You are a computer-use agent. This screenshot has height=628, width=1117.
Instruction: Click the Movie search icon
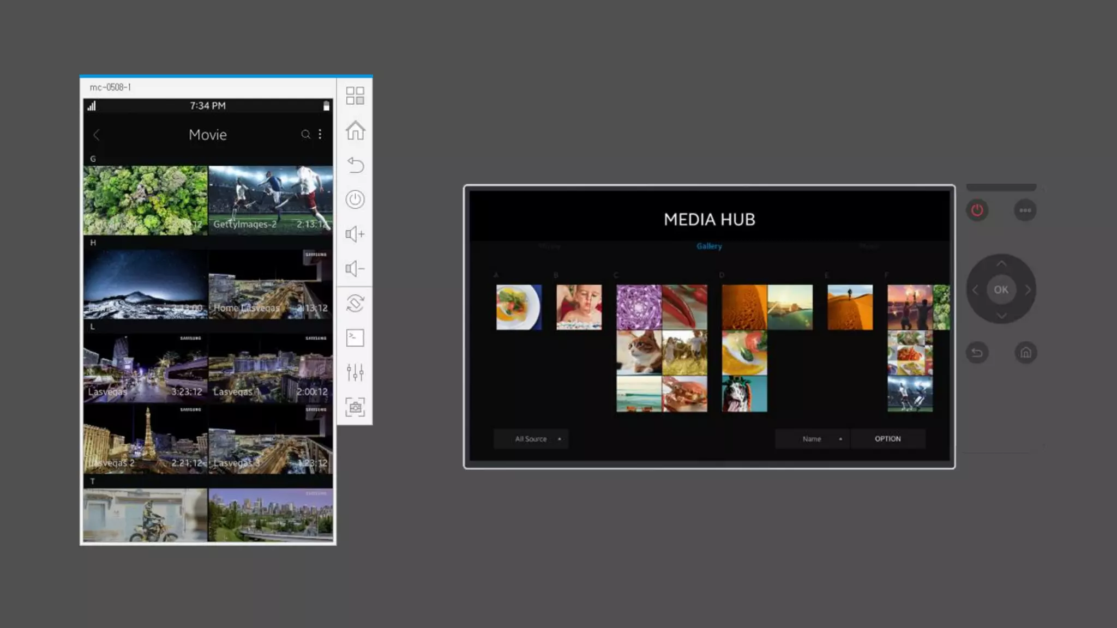pos(305,134)
